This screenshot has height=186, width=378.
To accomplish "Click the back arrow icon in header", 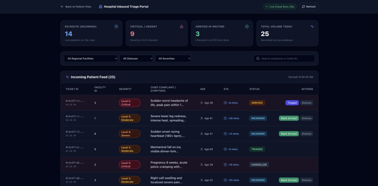I will pos(62,7).
